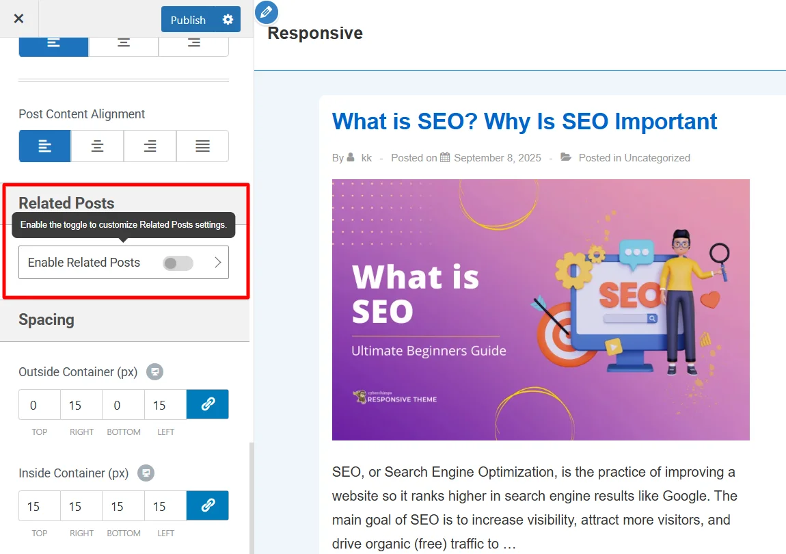
Task: Click the What is SEO featured image
Action: (541, 310)
